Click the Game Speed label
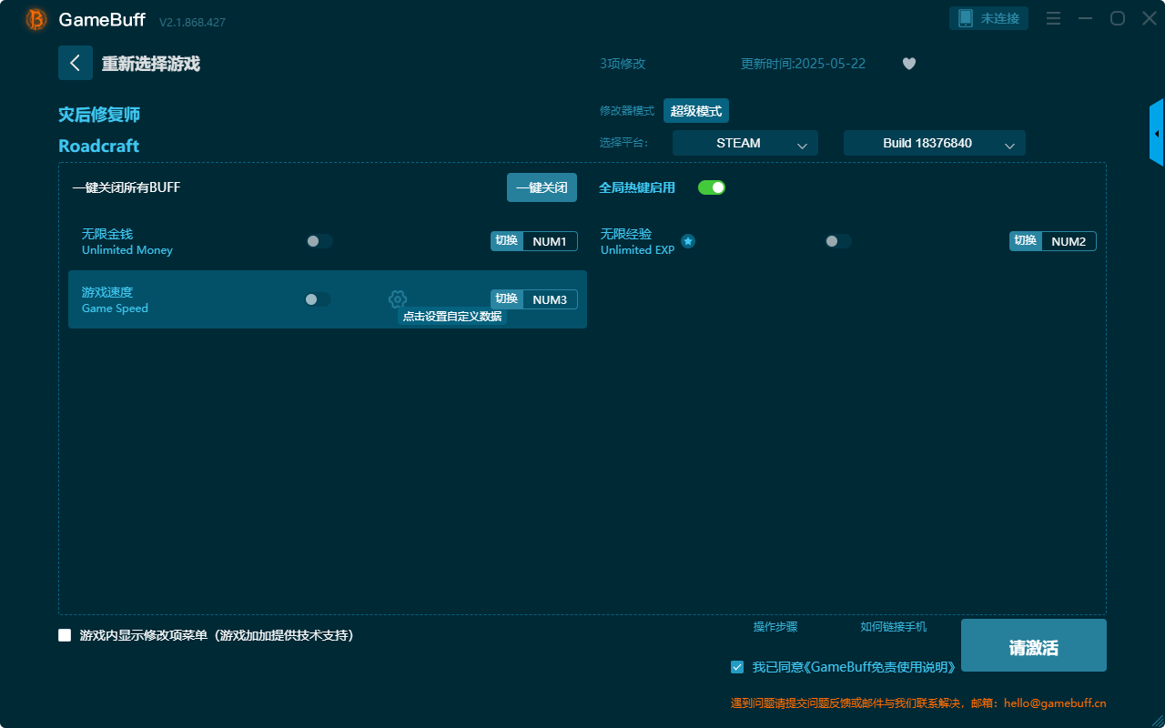The height and width of the screenshot is (728, 1165). pyautogui.click(x=115, y=308)
